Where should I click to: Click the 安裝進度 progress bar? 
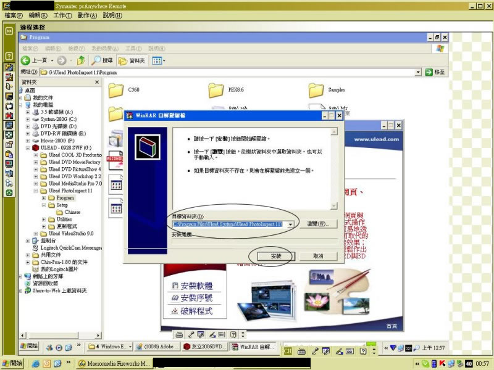[254, 242]
